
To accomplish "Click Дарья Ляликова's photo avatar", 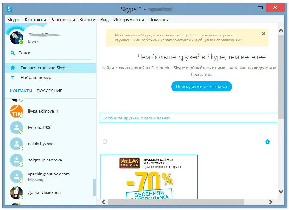I will tap(17, 193).
